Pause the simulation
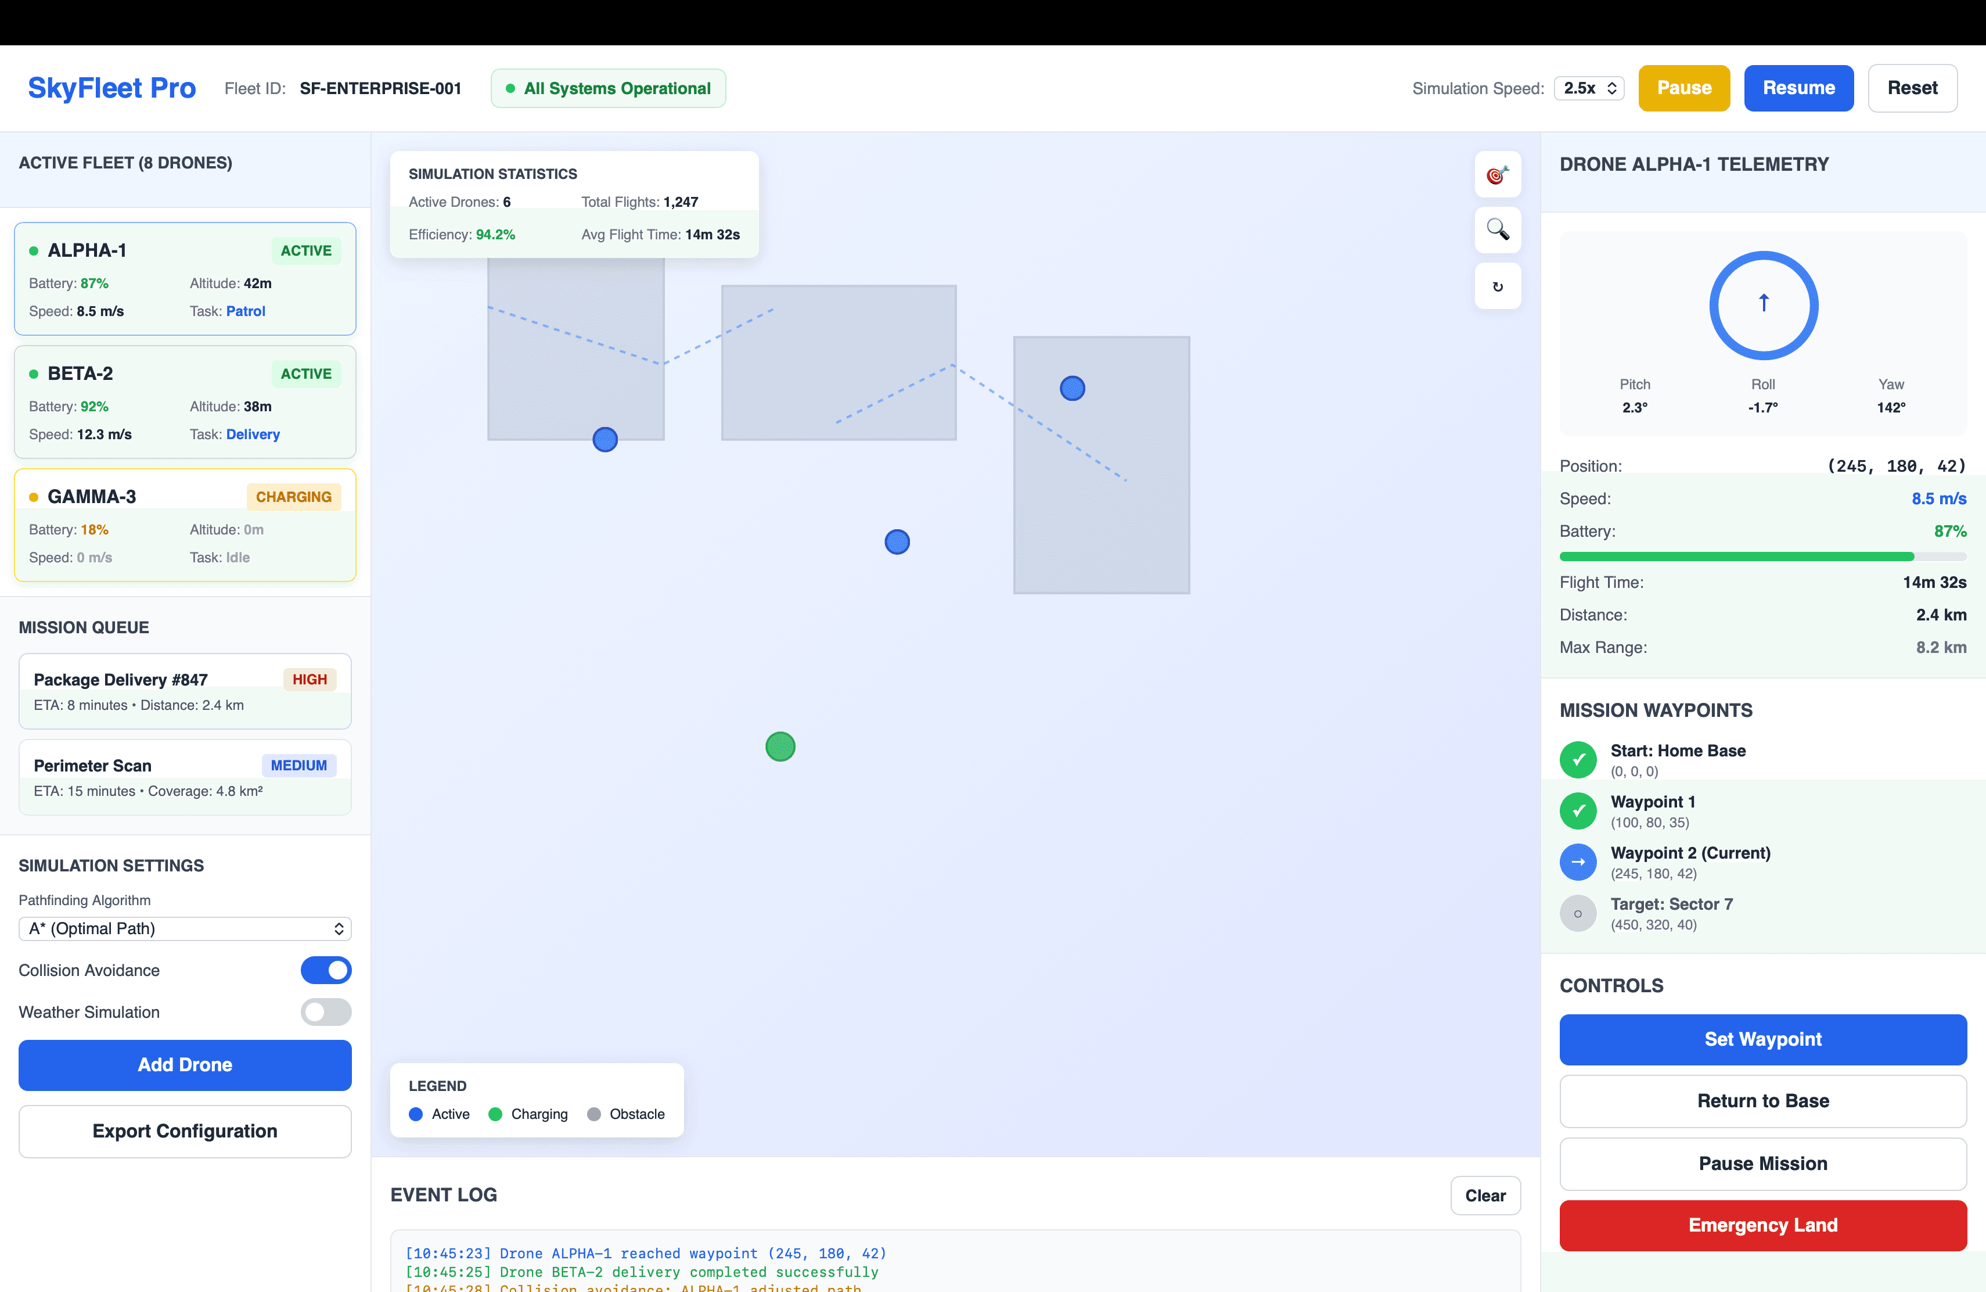This screenshot has height=1292, width=1986. (1684, 88)
